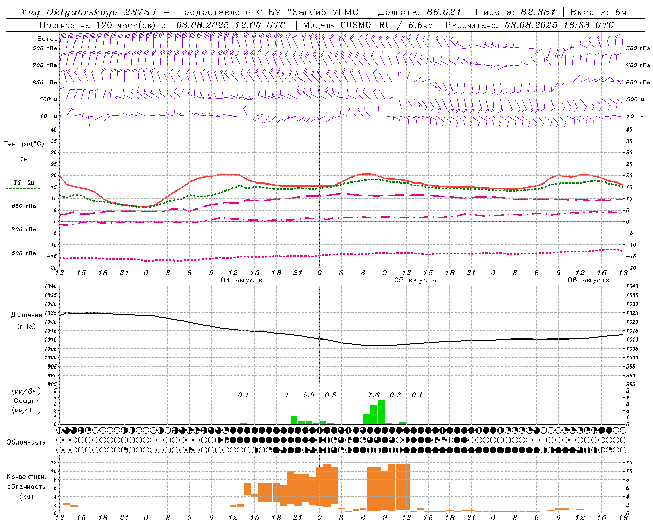653x522 pixels.
Task: Click the 04 августа date label
Action: click(242, 280)
